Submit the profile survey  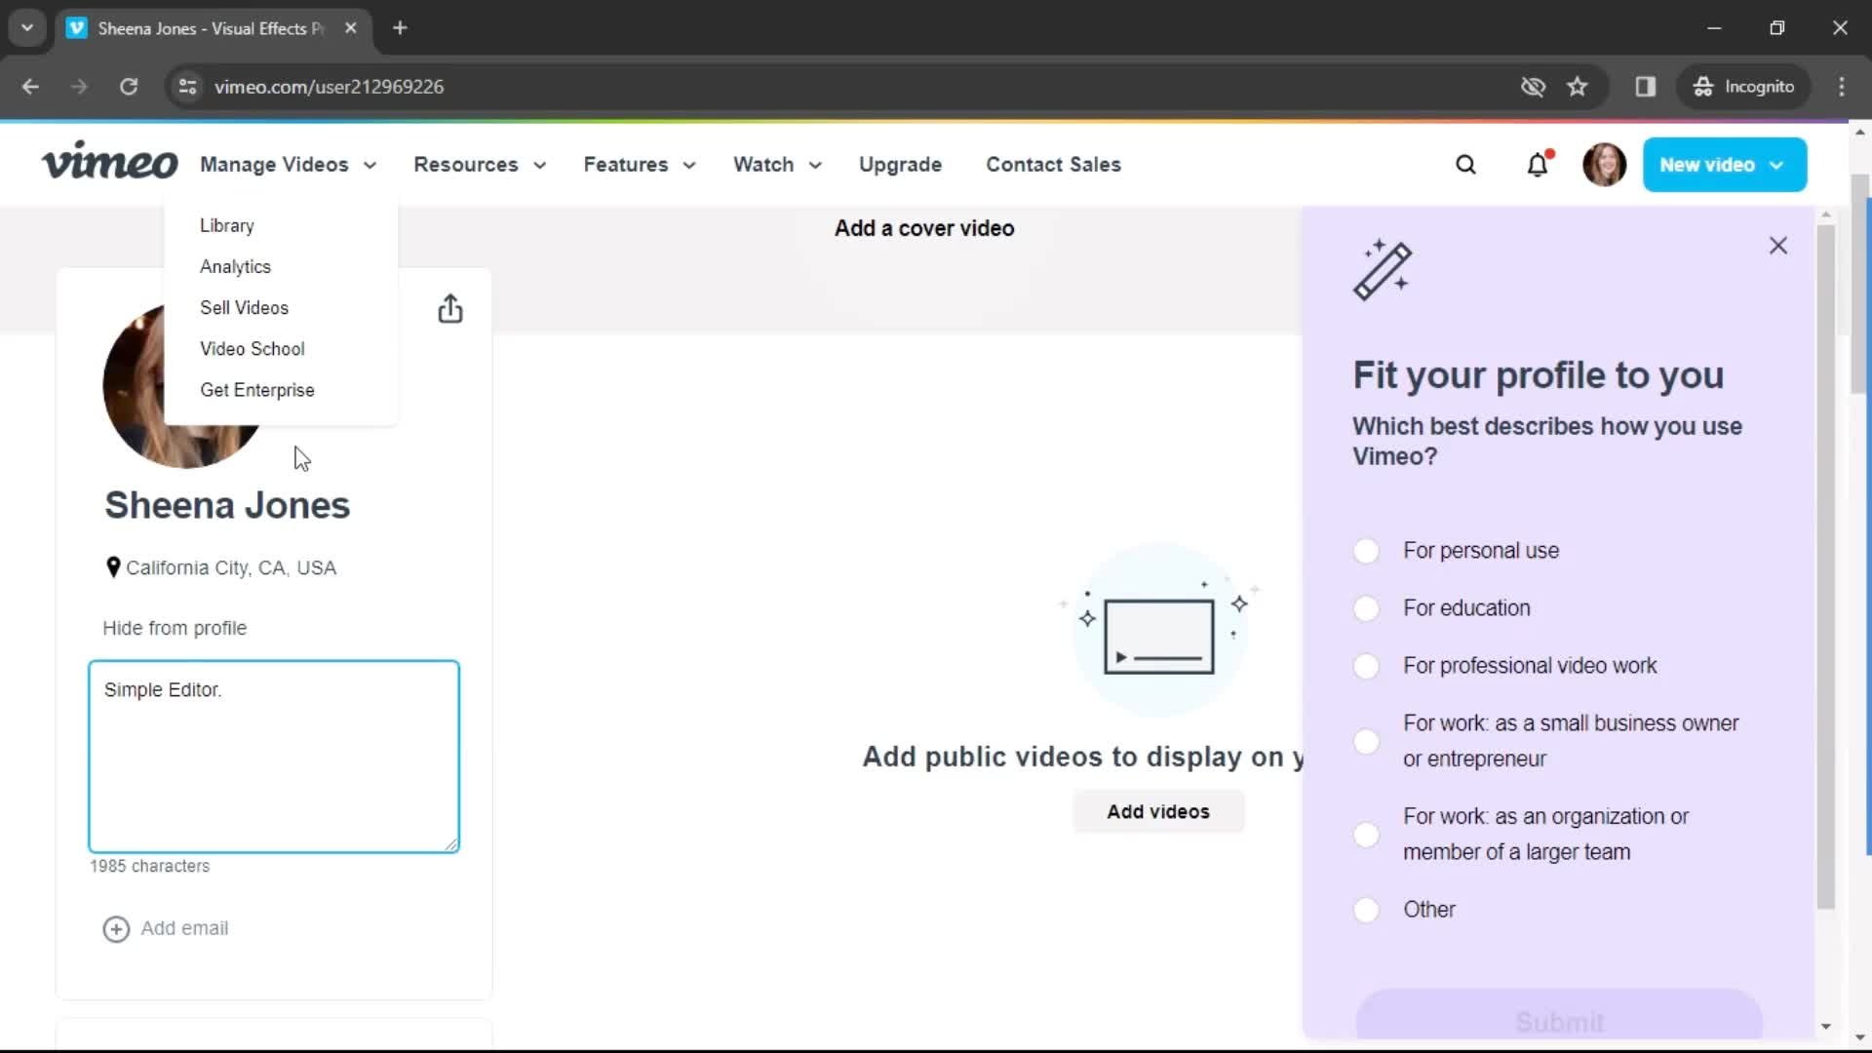[1558, 1016]
